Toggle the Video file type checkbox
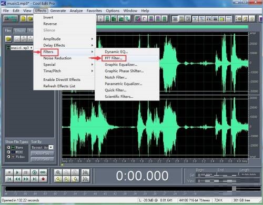 coord(8,157)
